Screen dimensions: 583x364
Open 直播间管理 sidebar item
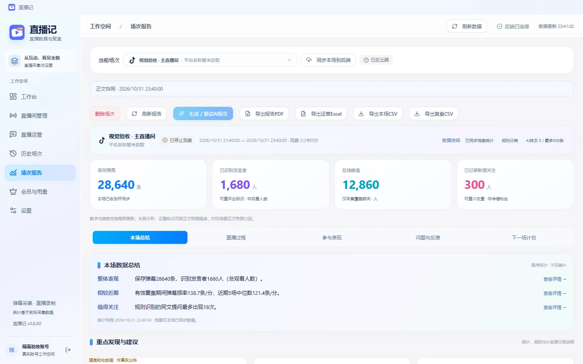[40, 116]
